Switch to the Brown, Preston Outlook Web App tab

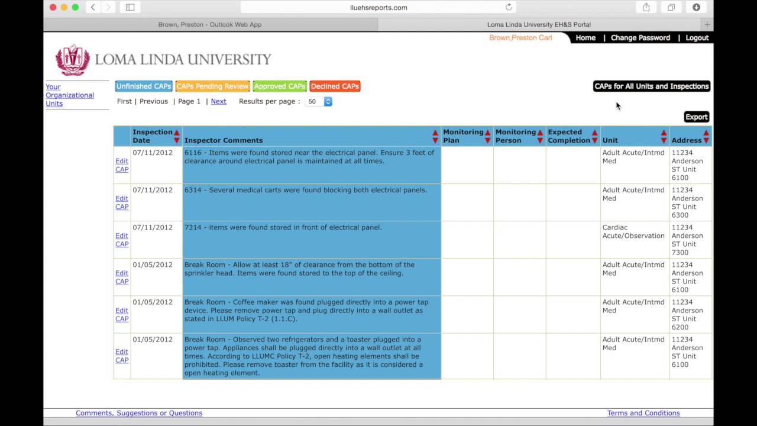coord(210,24)
